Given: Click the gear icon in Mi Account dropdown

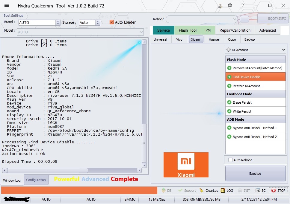Looking at the screenshot, I should 229,50.
